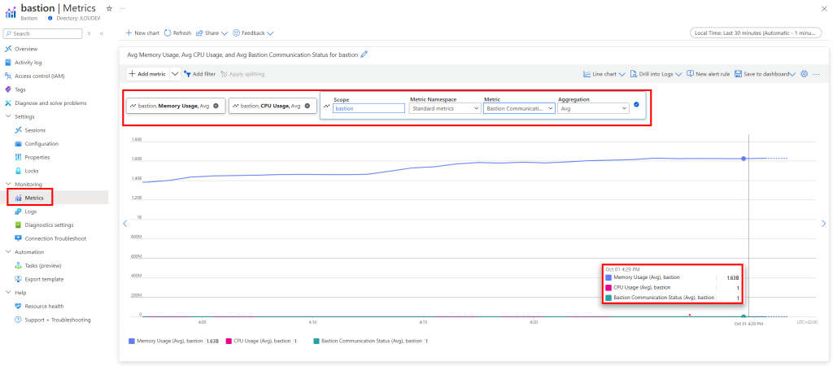Screen dimensions: 833x366
Task: Change the Local Time range selector
Action: pos(755,33)
